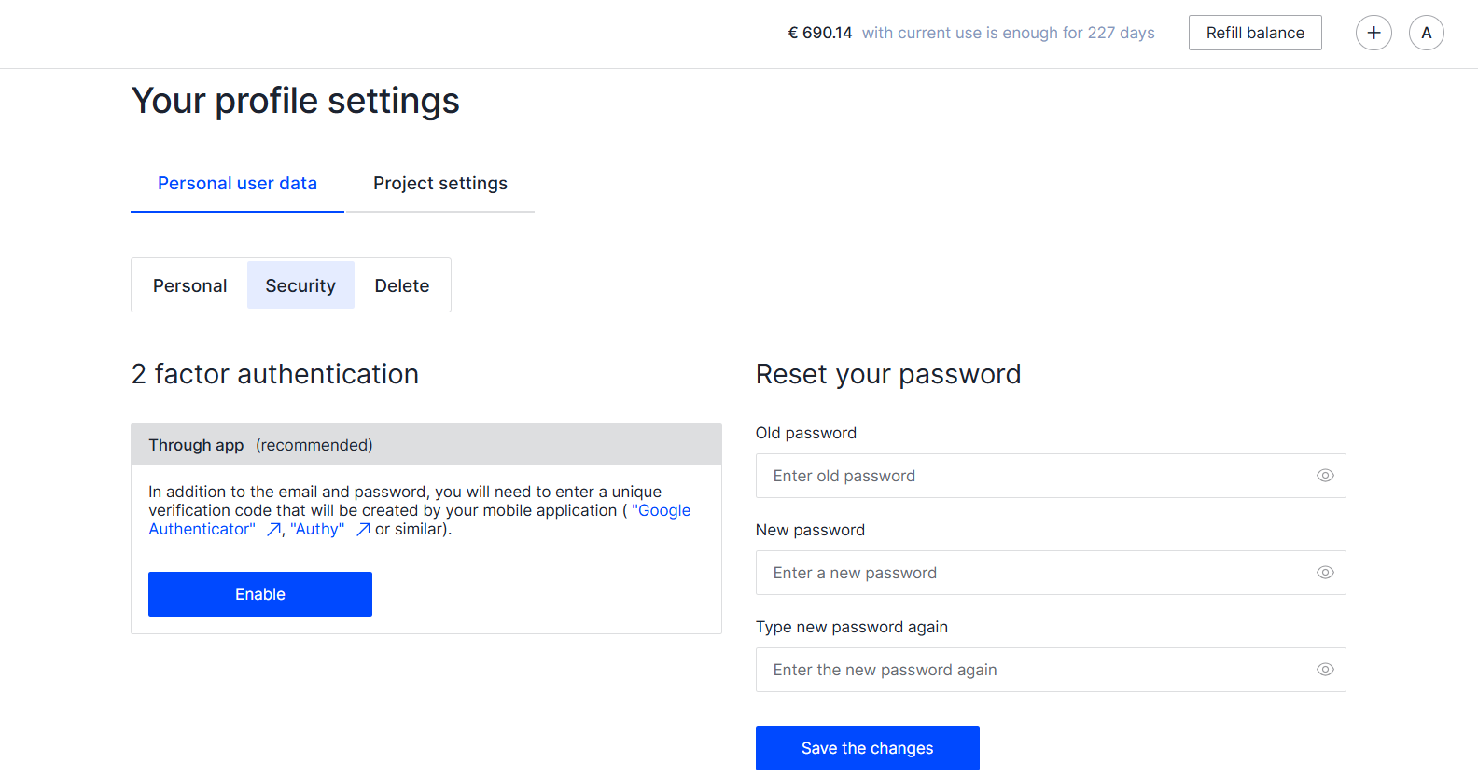1478x777 pixels.
Task: Open the Authy link
Action: click(317, 529)
